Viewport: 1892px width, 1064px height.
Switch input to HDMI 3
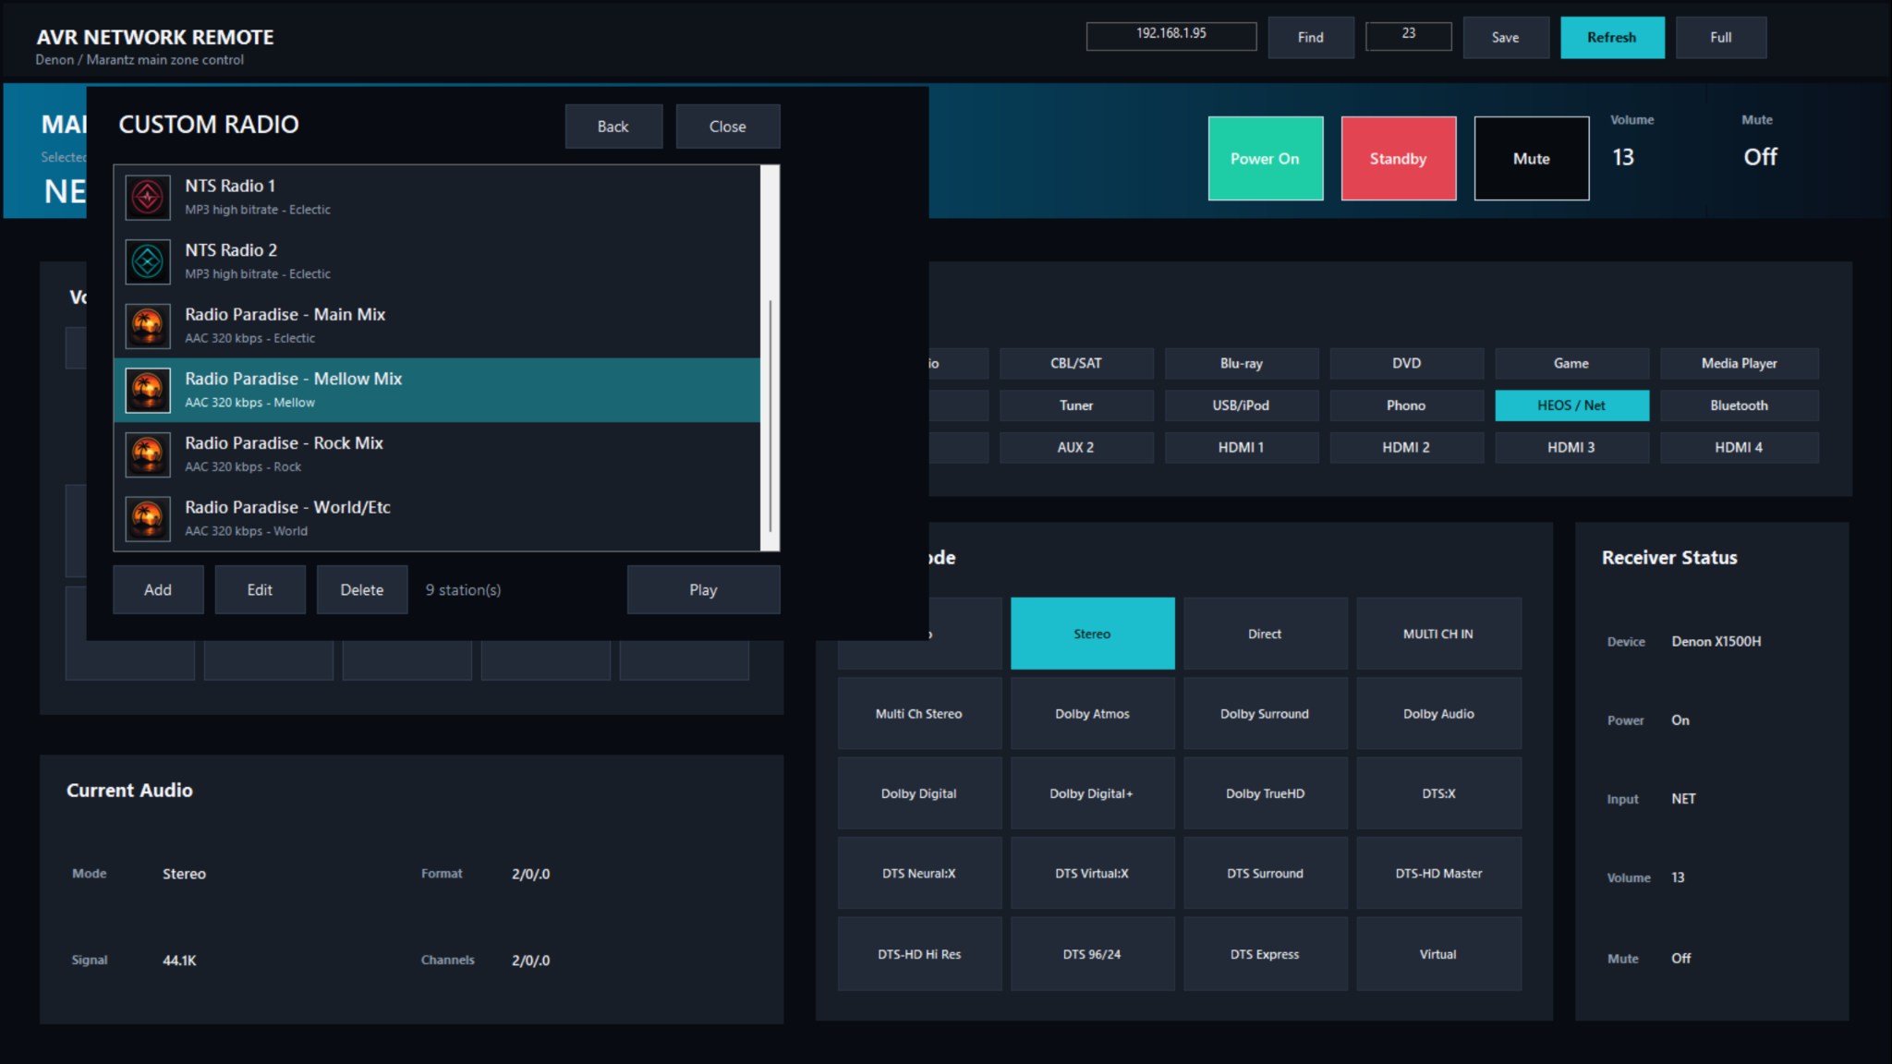click(1571, 447)
